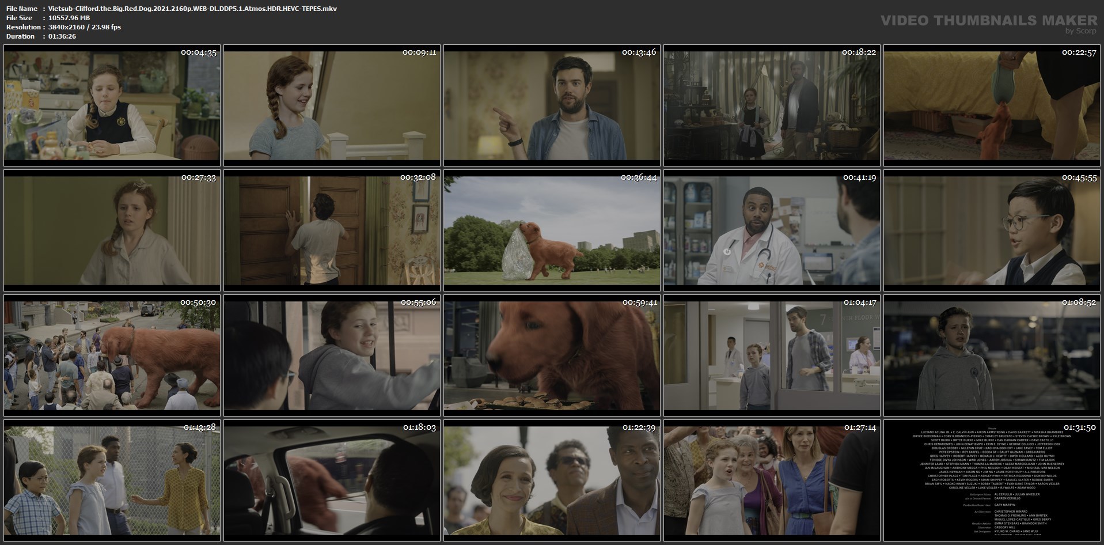
Task: Click the 01:22:39 smiling woman thumbnail
Action: (552, 480)
